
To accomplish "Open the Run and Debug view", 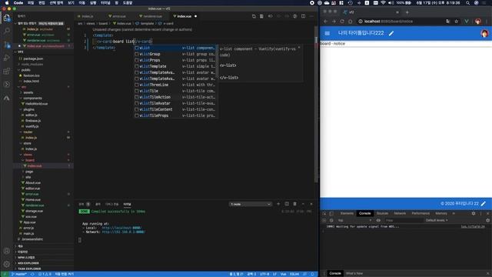I will 7,58.
